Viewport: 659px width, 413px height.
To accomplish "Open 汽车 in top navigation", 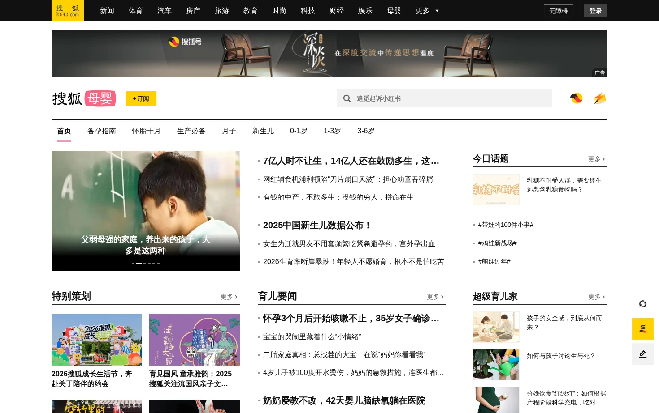I will point(165,11).
